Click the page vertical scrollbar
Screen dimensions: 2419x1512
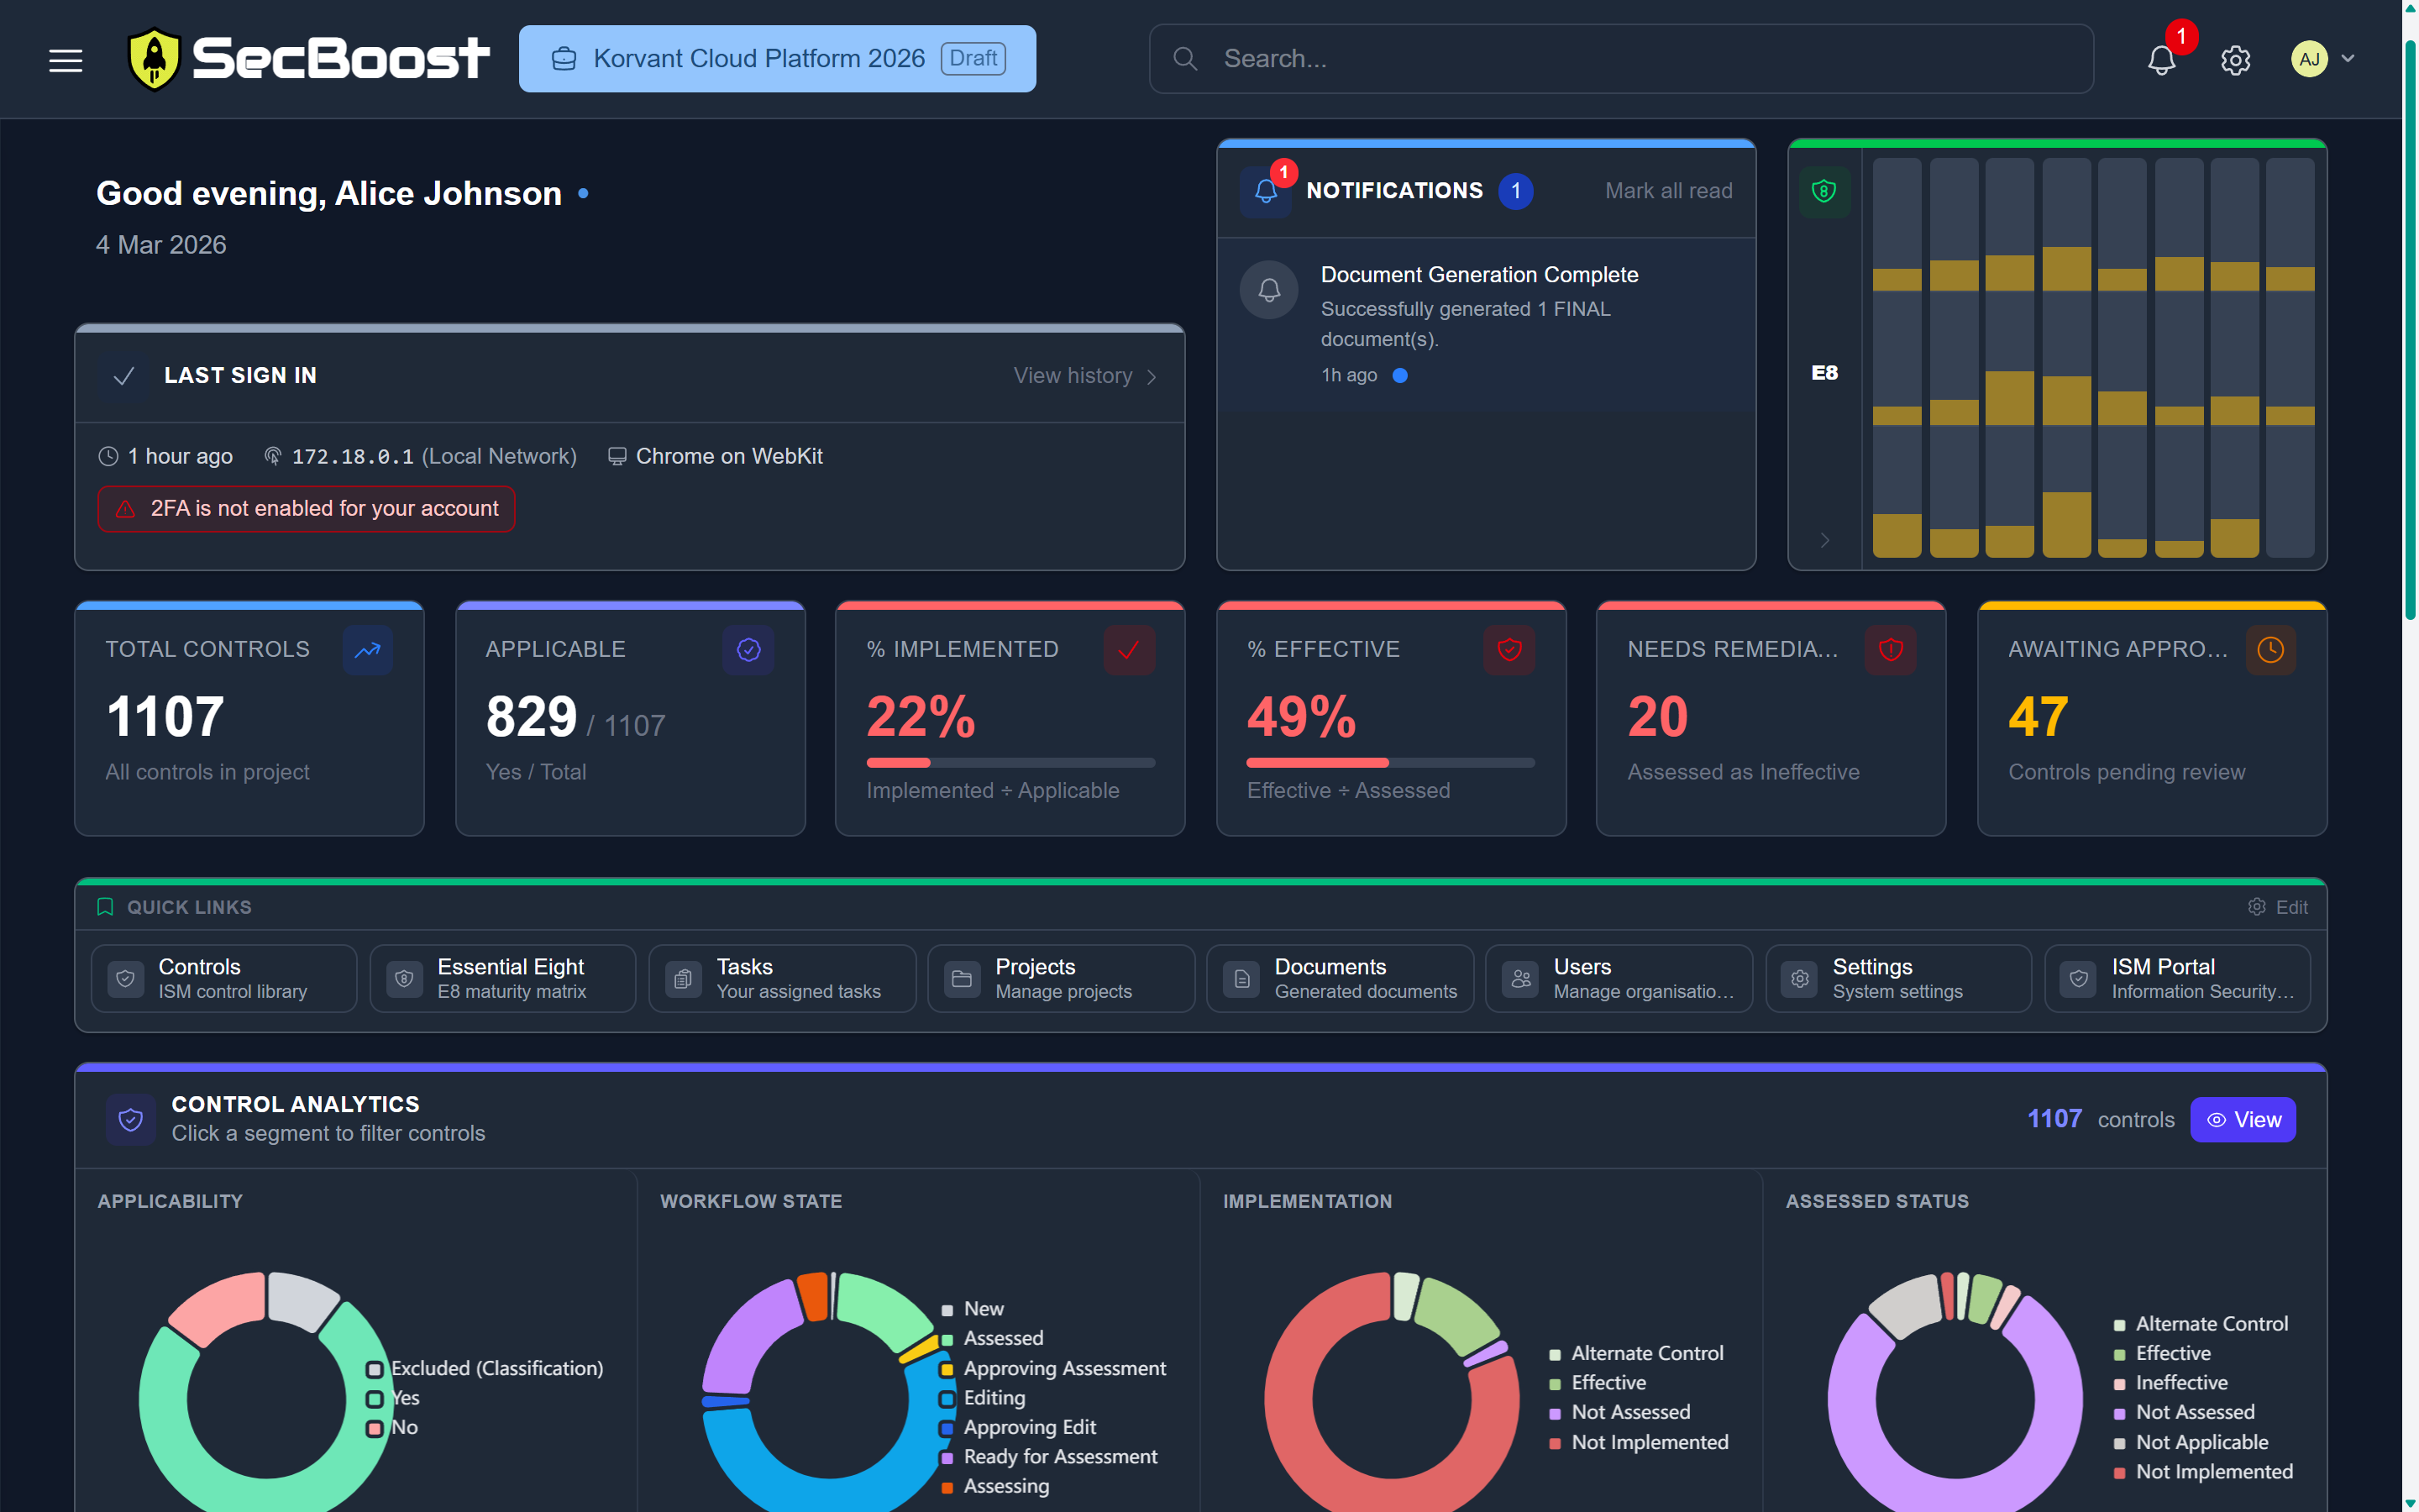(x=2410, y=330)
